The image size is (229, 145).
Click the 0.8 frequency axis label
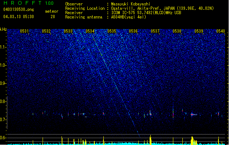[x=3, y=101]
